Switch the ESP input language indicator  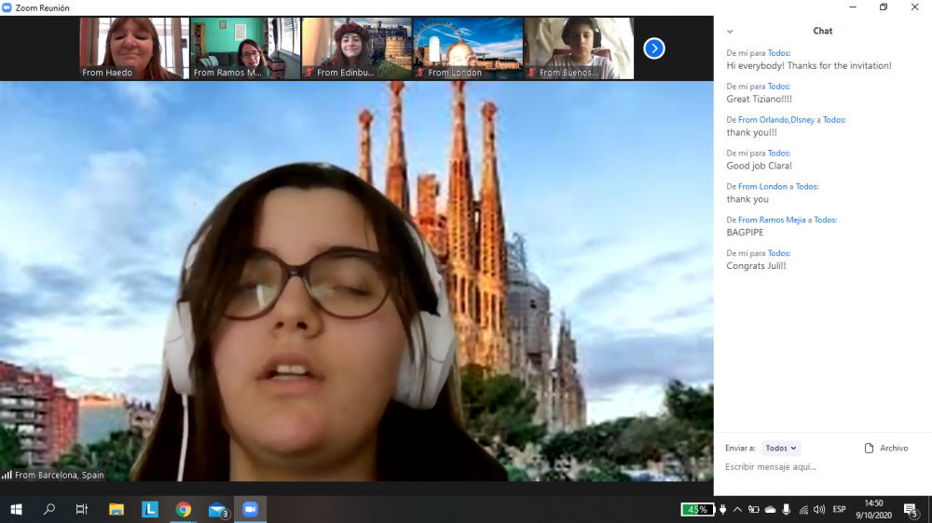coord(840,509)
